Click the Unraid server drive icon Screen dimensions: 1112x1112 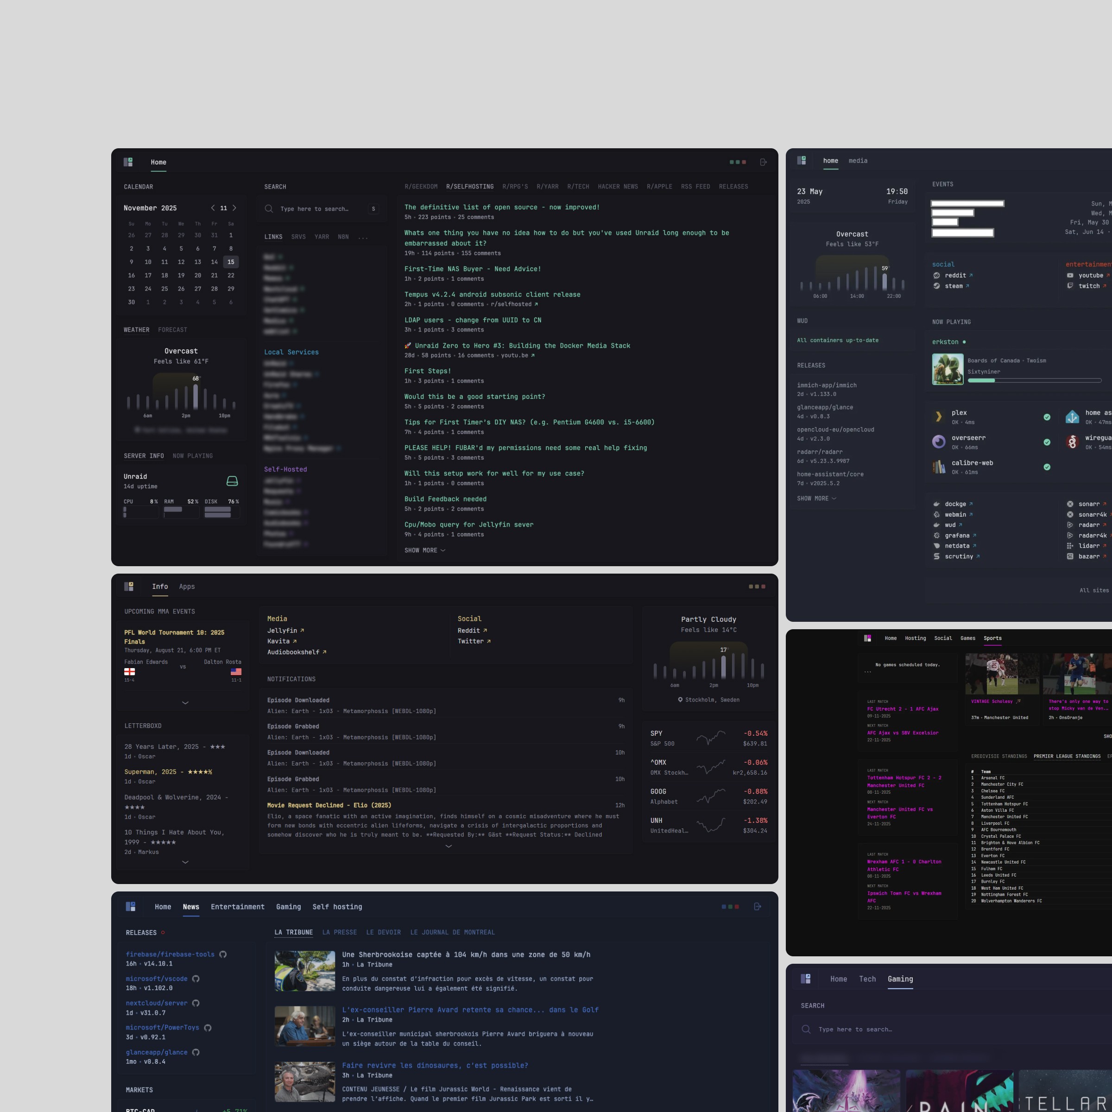click(232, 481)
